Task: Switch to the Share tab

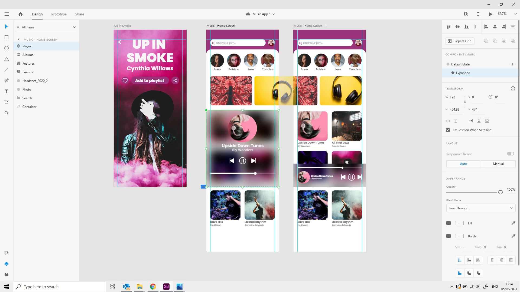Action: 80,14
